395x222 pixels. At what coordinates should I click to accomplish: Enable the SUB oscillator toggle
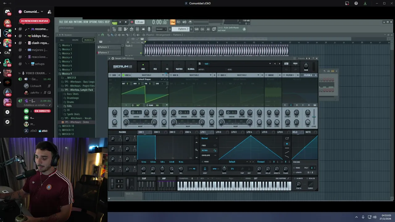click(x=110, y=75)
